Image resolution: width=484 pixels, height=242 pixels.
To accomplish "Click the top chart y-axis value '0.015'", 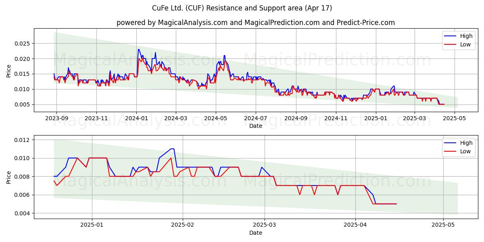I will click(x=23, y=74).
